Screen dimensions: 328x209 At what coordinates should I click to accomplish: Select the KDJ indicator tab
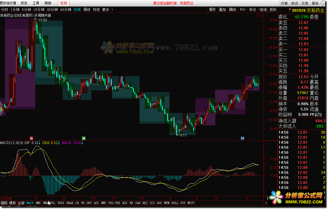click(x=145, y=203)
